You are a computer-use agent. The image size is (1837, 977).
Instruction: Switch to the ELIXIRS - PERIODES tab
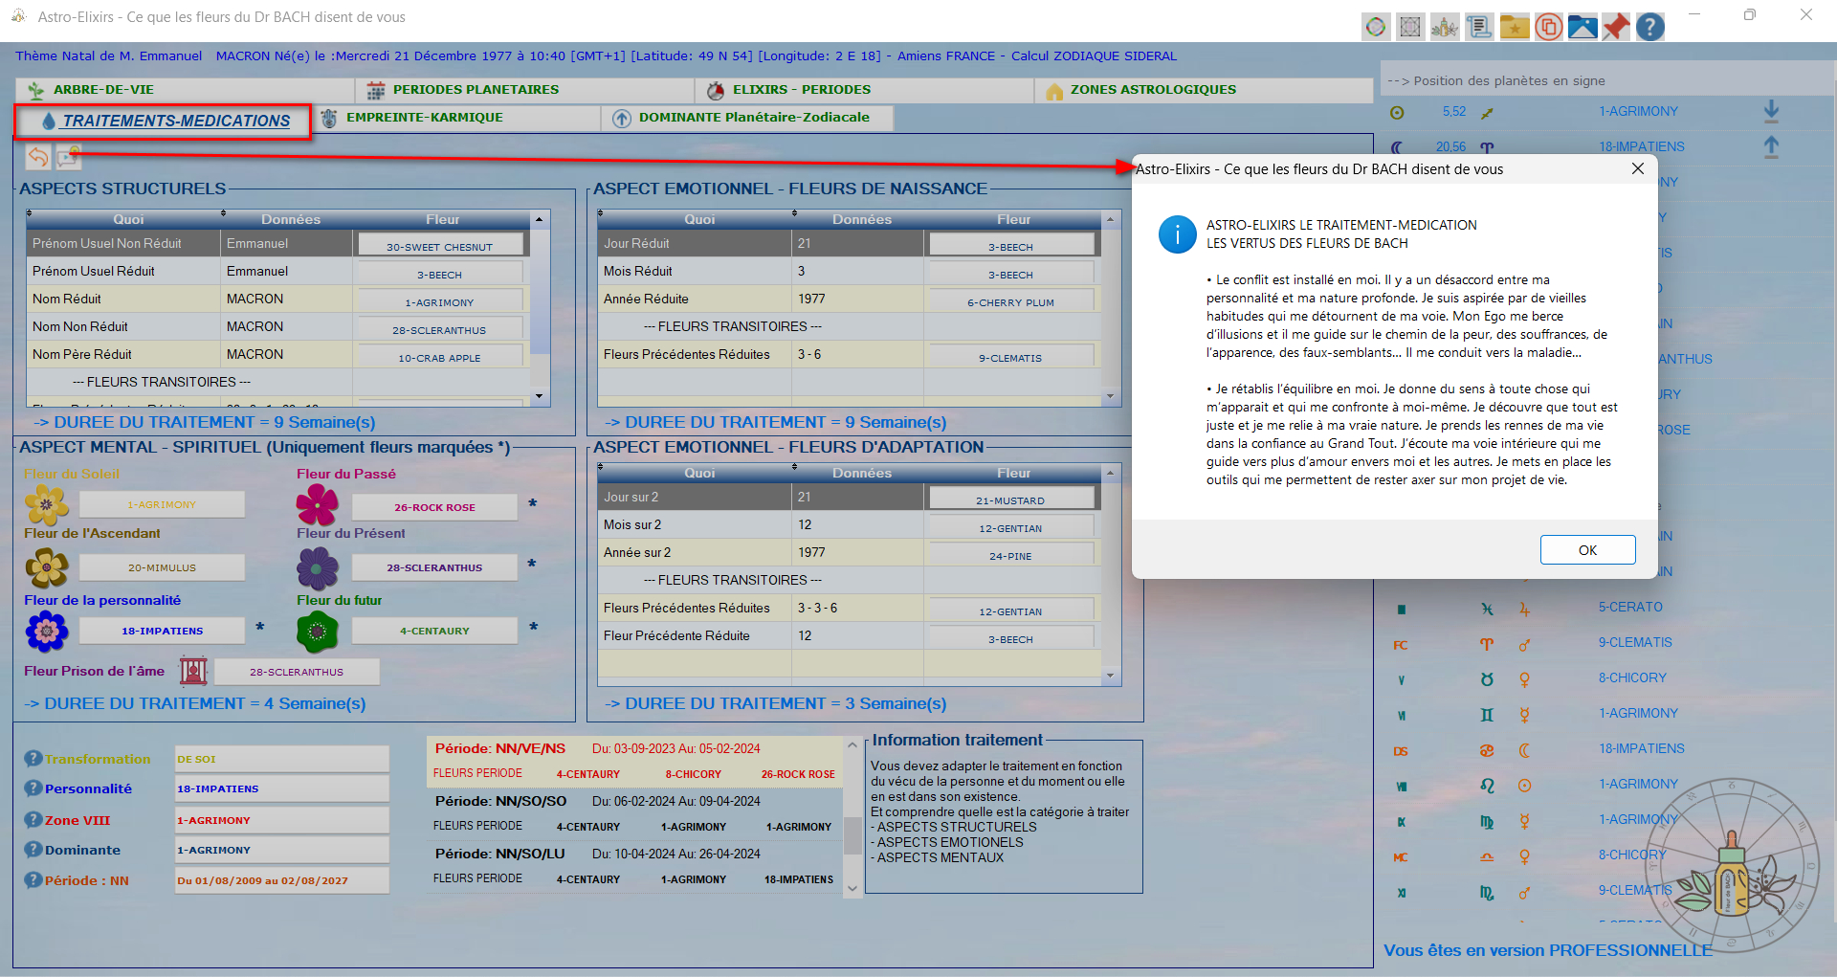point(865,90)
